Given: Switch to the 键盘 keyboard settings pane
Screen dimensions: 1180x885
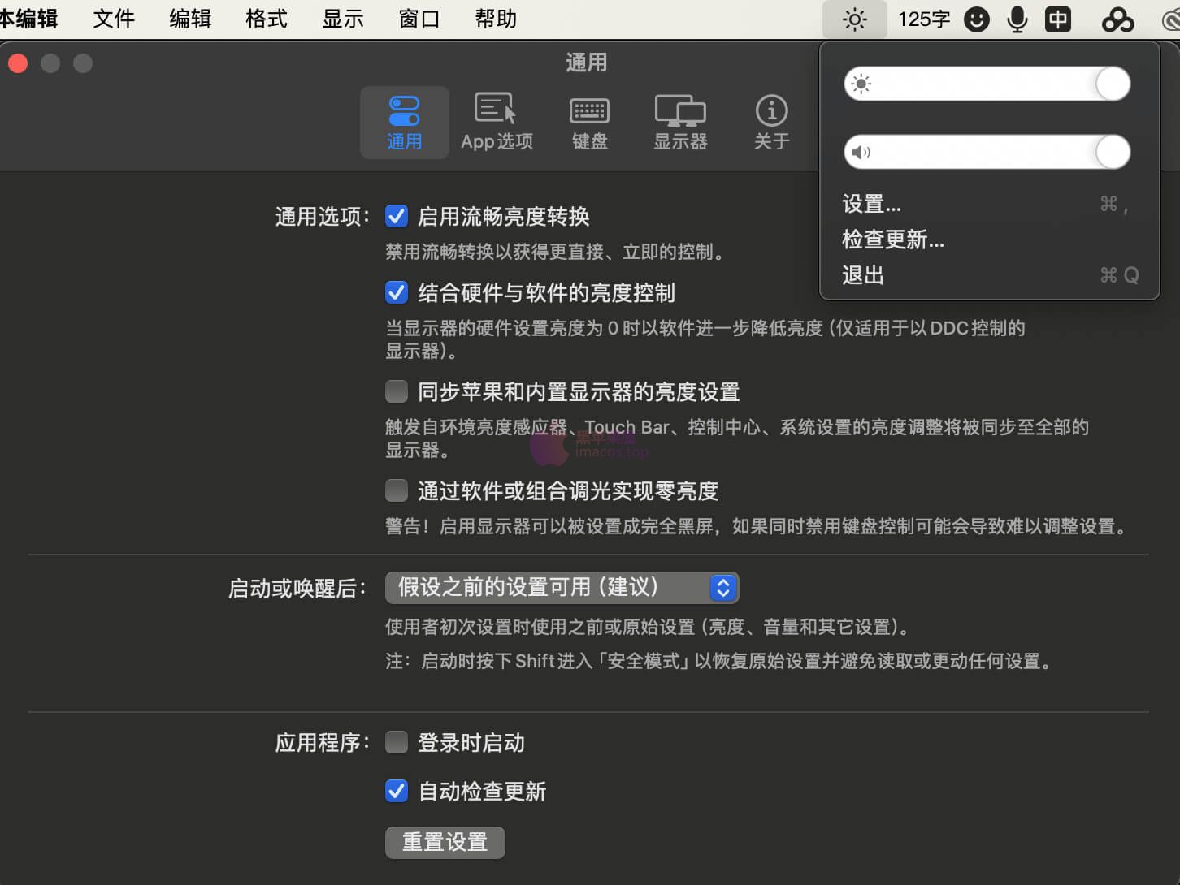Looking at the screenshot, I should pyautogui.click(x=588, y=122).
